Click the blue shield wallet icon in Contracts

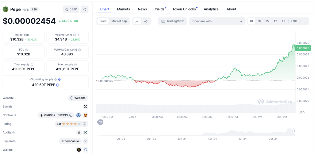(x=78, y=115)
